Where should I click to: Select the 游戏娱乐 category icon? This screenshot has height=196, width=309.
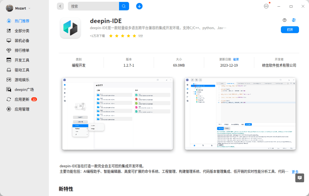pyautogui.click(x=9, y=80)
